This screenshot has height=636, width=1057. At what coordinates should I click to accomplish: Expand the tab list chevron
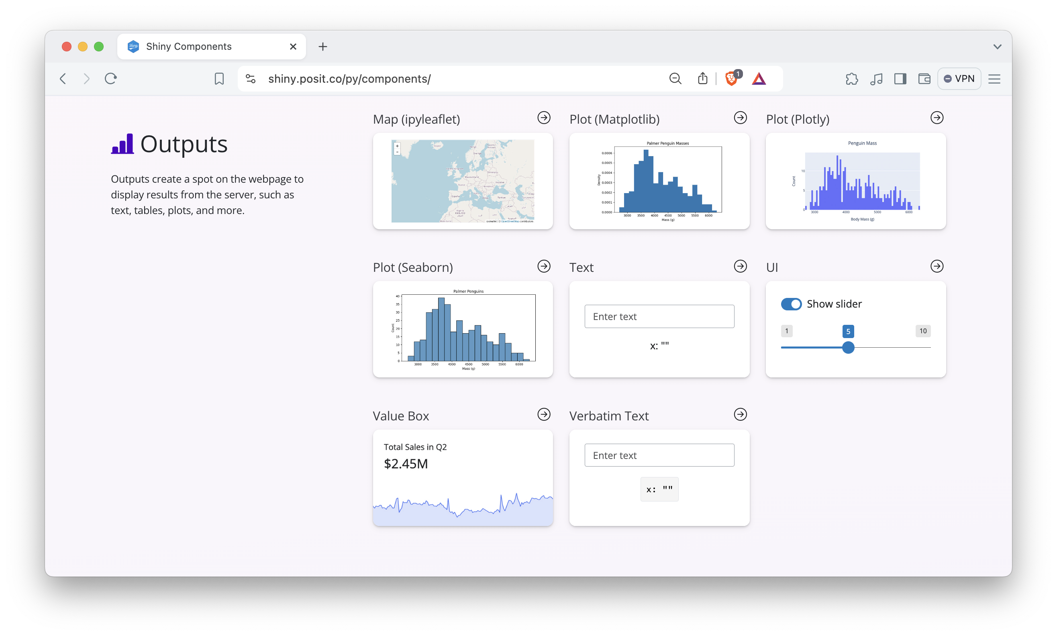point(998,47)
